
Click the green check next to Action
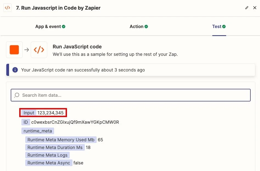click(146, 27)
